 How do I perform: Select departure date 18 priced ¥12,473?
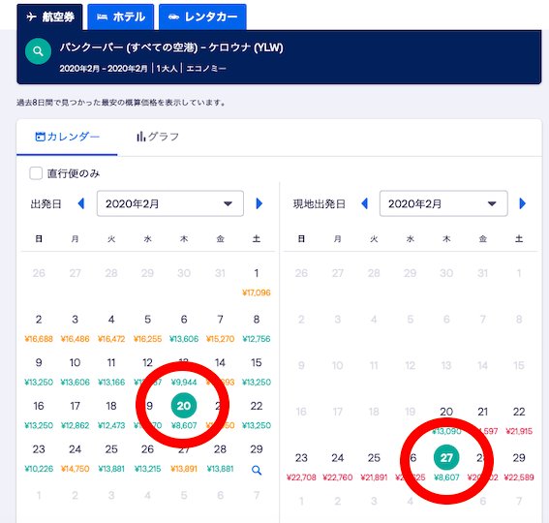click(x=111, y=415)
